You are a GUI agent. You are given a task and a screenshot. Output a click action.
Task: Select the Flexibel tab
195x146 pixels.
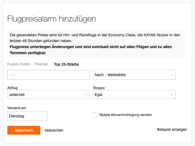pos(41,64)
